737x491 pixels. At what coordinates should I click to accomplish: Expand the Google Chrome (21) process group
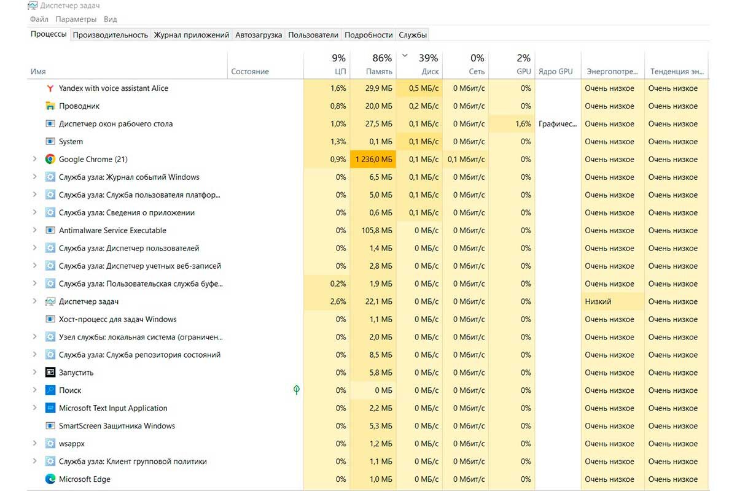click(x=35, y=159)
